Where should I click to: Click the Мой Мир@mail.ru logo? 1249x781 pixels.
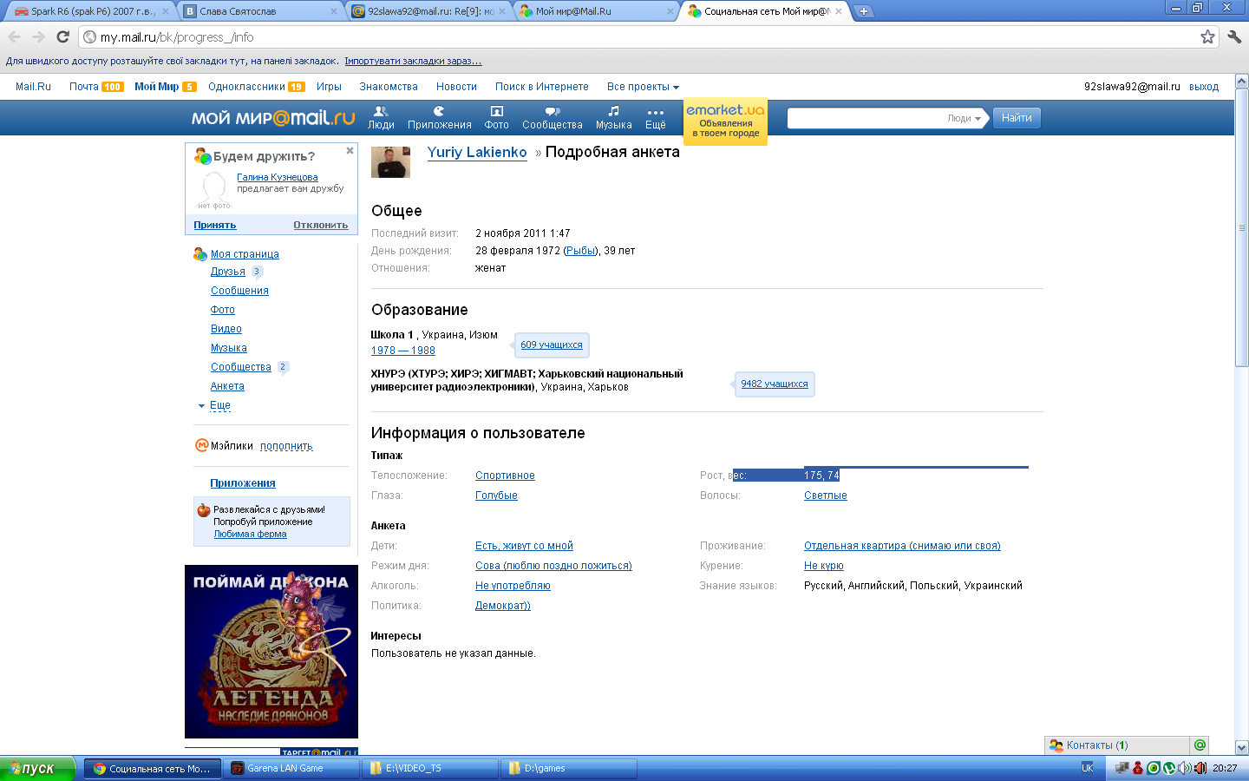point(273,118)
